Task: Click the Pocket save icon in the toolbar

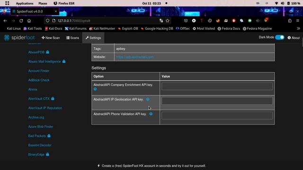Action: click(186, 21)
